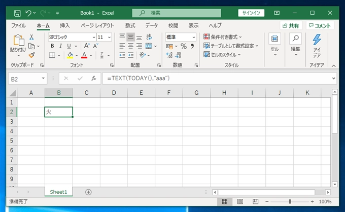The image size is (345, 212).
Task: Collapse the ribbon with the chevron
Action: [x=333, y=65]
